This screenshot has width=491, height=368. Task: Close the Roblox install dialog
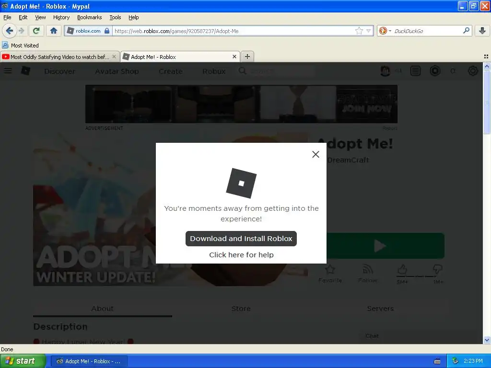tap(316, 154)
